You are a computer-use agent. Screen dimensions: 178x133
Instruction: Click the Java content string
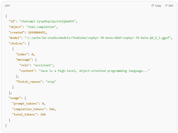(94, 71)
